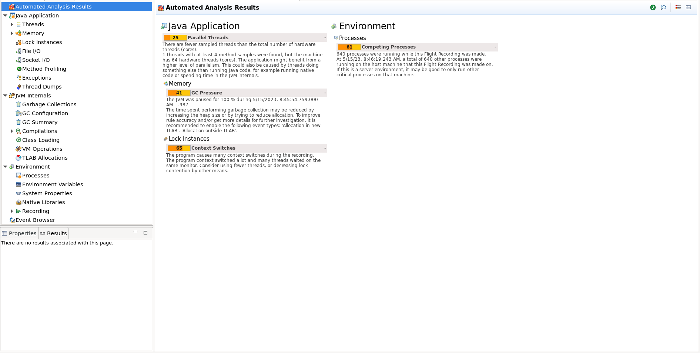Switch to the Properties tab

pos(19,233)
